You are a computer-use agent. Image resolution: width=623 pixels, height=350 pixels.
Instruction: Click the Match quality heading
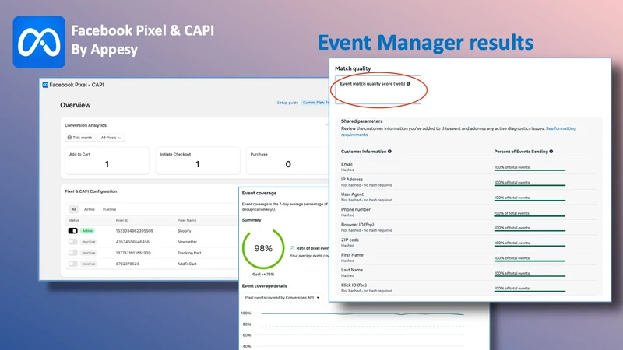tap(353, 68)
